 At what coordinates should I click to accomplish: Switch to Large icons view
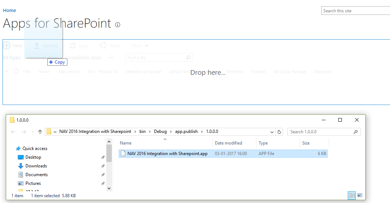tap(360, 195)
